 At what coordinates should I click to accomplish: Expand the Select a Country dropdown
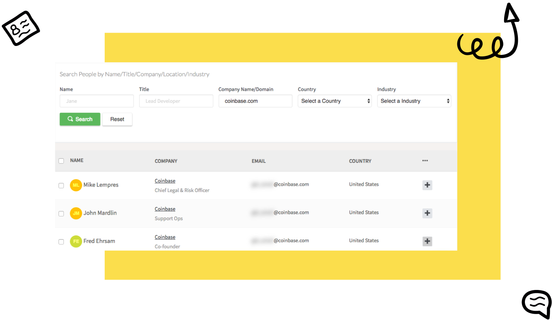point(334,101)
